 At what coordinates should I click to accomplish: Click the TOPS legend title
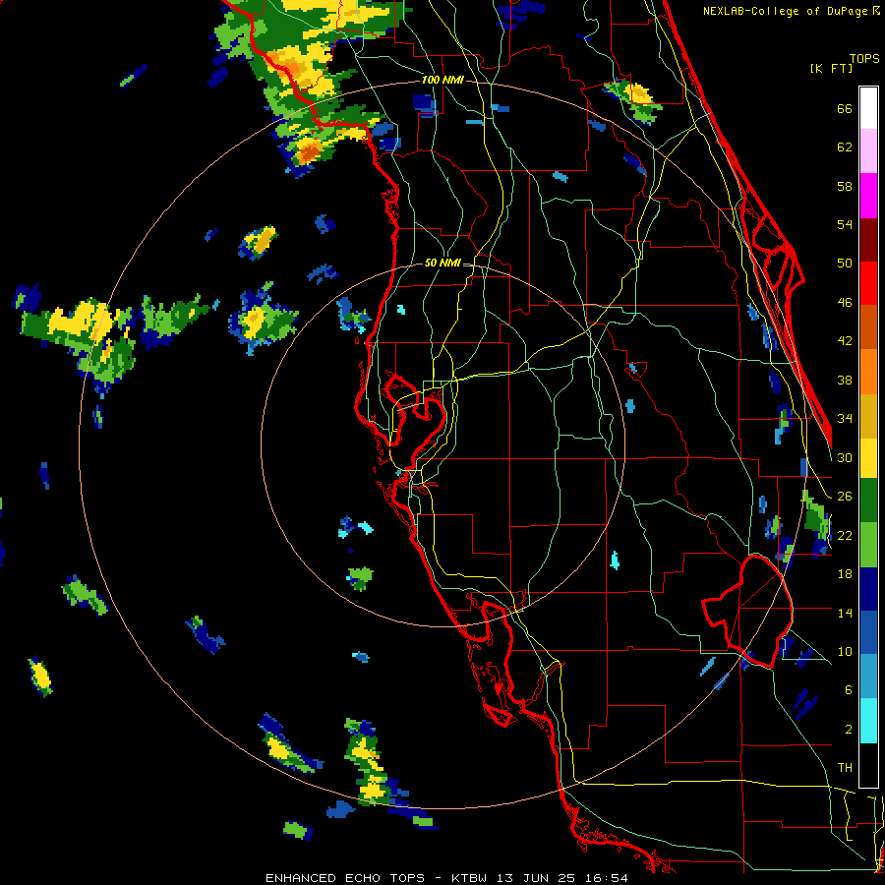[x=864, y=58]
